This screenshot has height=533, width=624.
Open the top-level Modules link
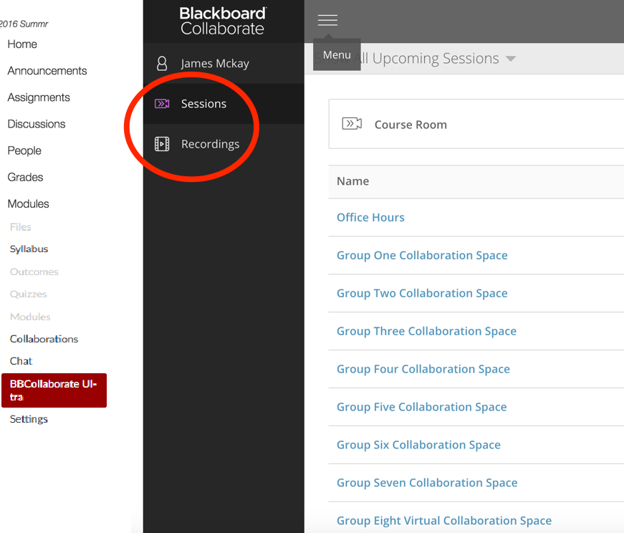pos(28,203)
